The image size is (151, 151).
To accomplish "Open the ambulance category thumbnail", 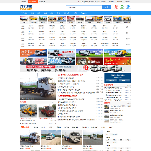I will (x=108, y=18).
